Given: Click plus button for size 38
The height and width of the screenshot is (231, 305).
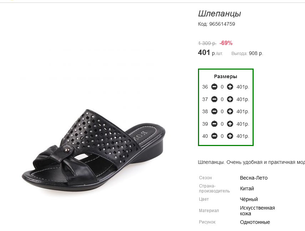Looking at the screenshot, I should [230, 111].
